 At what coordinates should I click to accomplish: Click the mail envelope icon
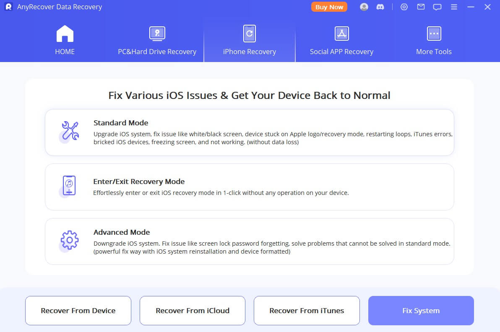pyautogui.click(x=421, y=7)
